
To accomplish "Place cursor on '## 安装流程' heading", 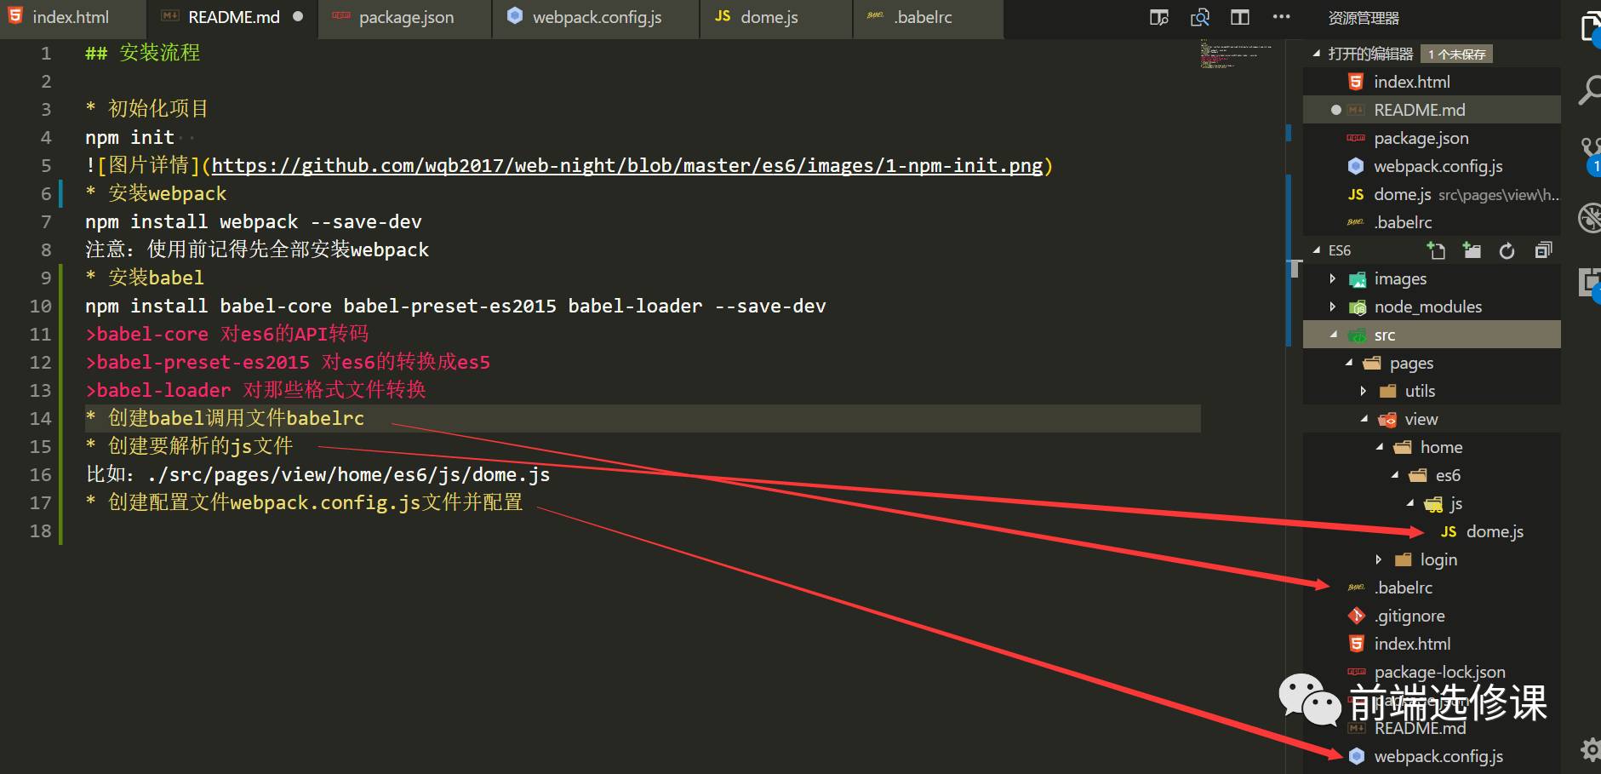I will (143, 53).
